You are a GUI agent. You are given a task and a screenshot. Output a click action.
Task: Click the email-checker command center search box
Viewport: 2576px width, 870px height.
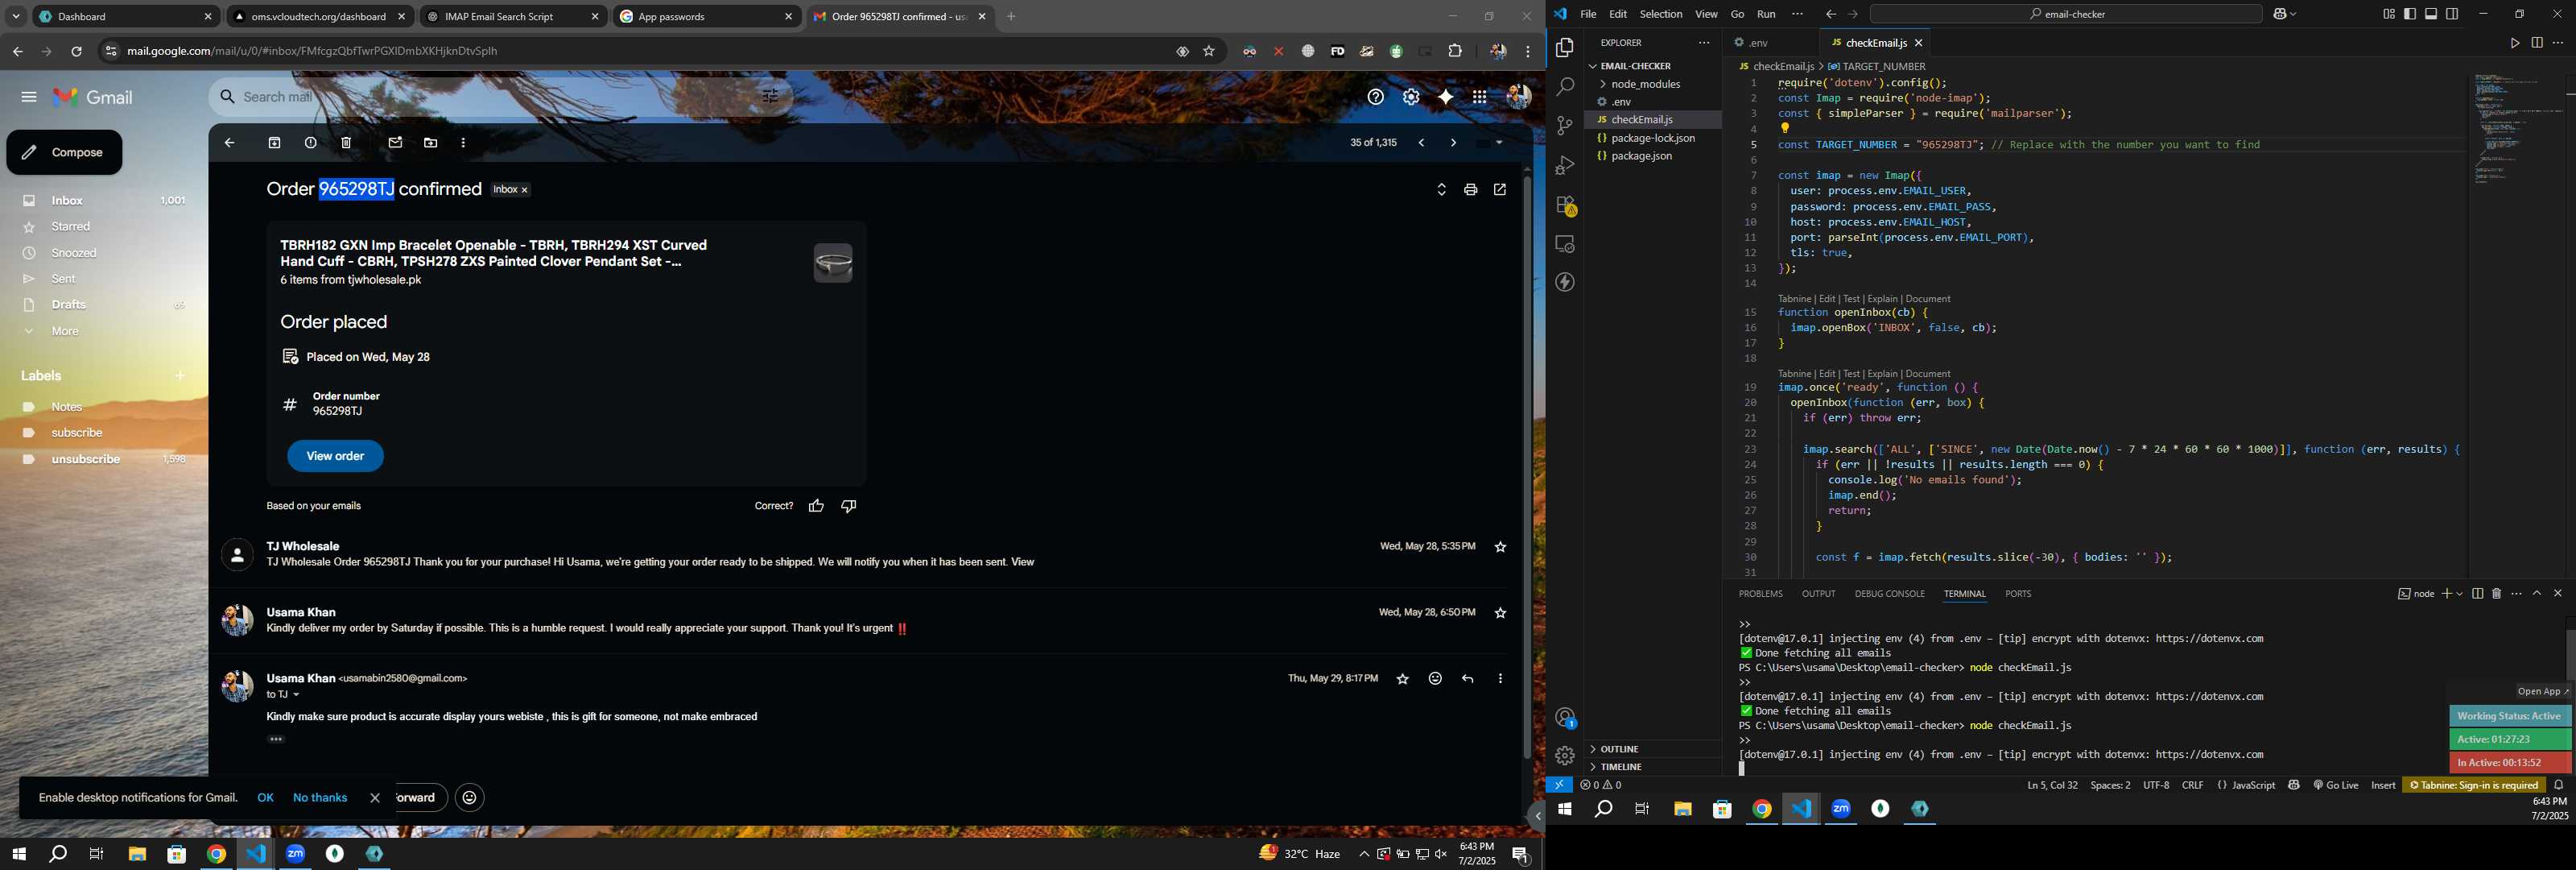[x=2066, y=14]
